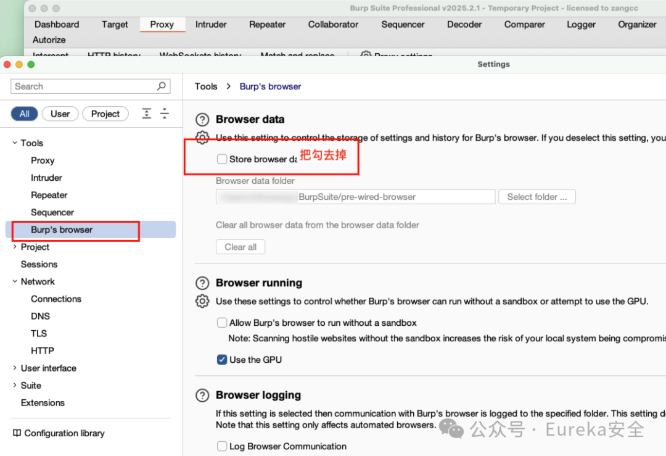
Task: Switch to Collaborator tab
Action: click(333, 24)
